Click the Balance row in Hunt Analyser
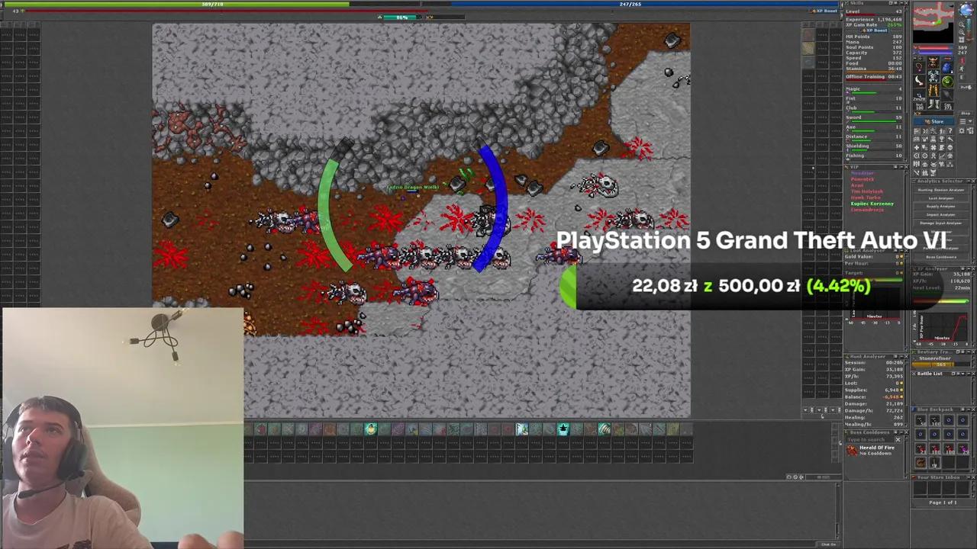The image size is (977, 549). click(x=874, y=397)
